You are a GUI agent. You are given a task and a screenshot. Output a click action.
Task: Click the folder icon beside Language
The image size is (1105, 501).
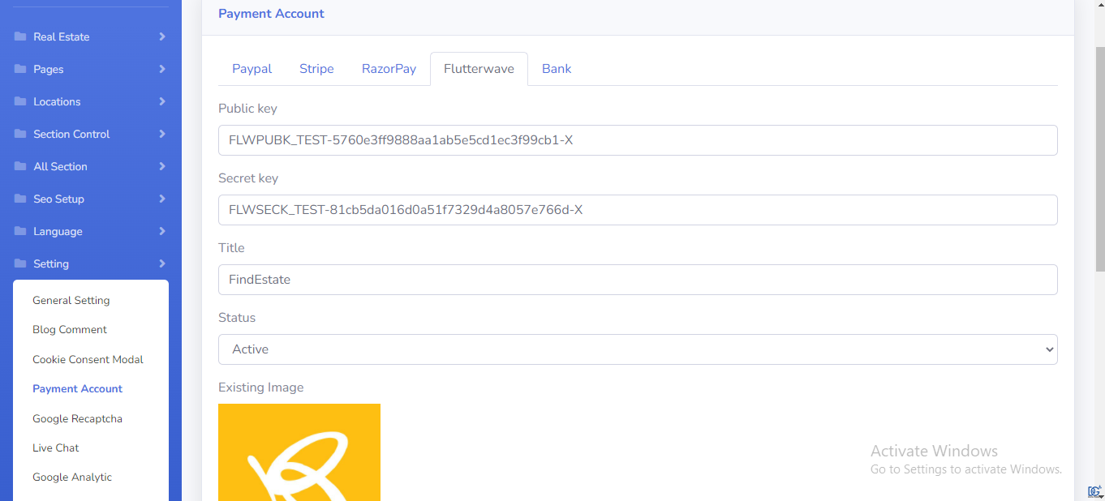pos(20,231)
